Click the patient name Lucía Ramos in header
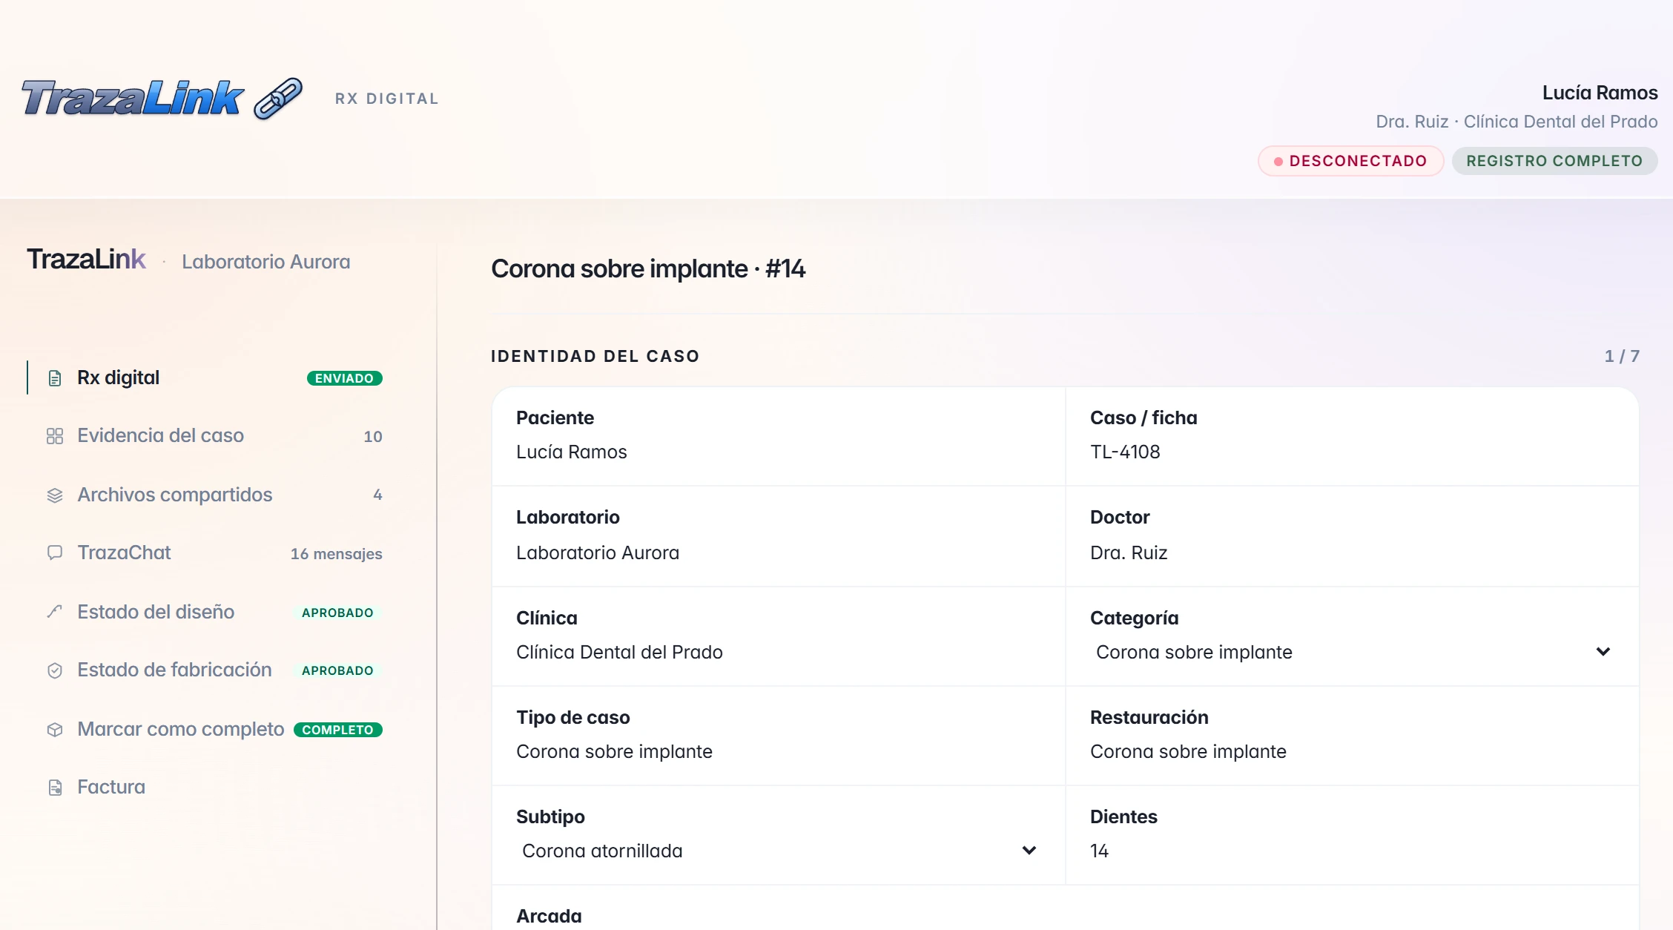The width and height of the screenshot is (1673, 930). point(1600,93)
